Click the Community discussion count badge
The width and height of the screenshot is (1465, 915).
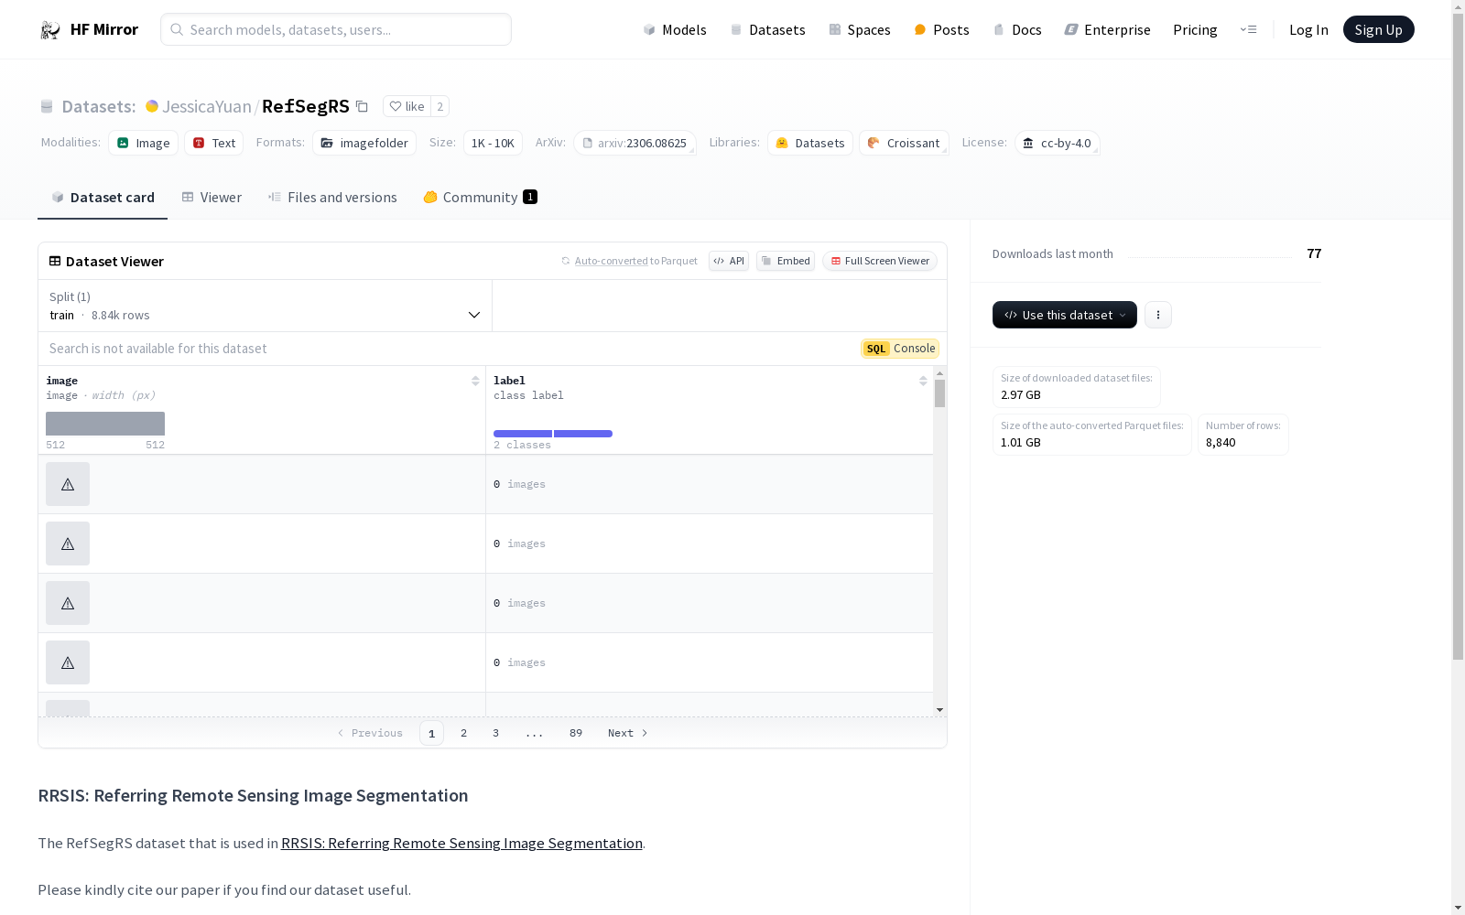click(530, 197)
